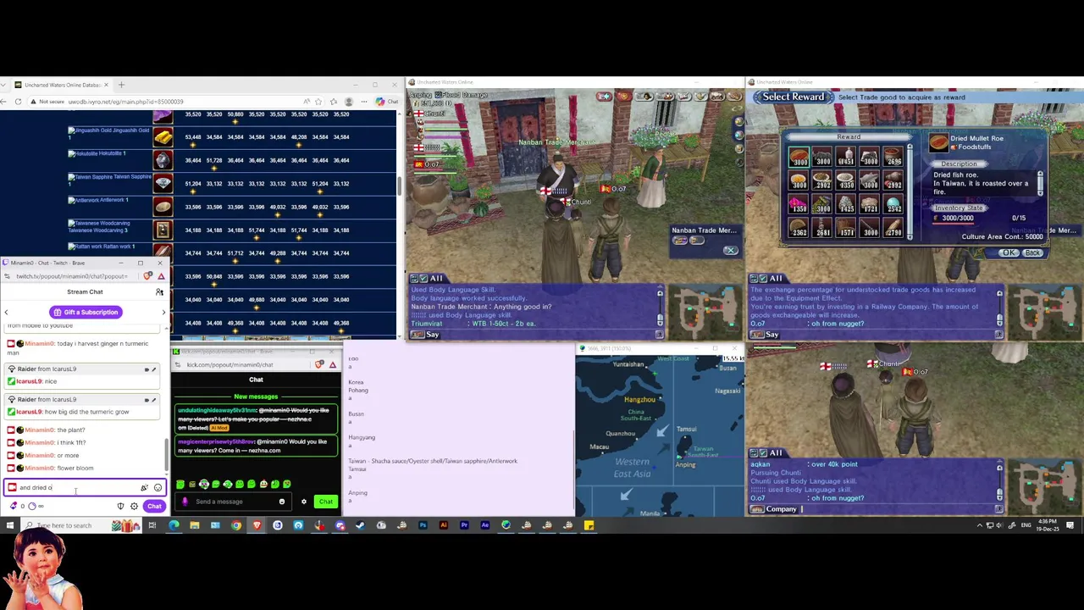Viewport: 1084px width, 610px height.
Task: Click Brave shield icon in Kick popout
Action: pos(319,364)
